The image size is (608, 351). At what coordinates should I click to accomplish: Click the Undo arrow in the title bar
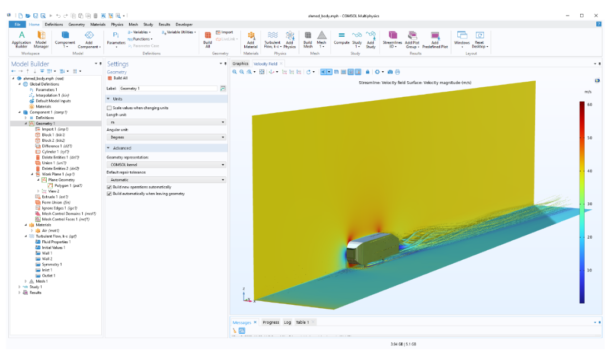coord(58,16)
